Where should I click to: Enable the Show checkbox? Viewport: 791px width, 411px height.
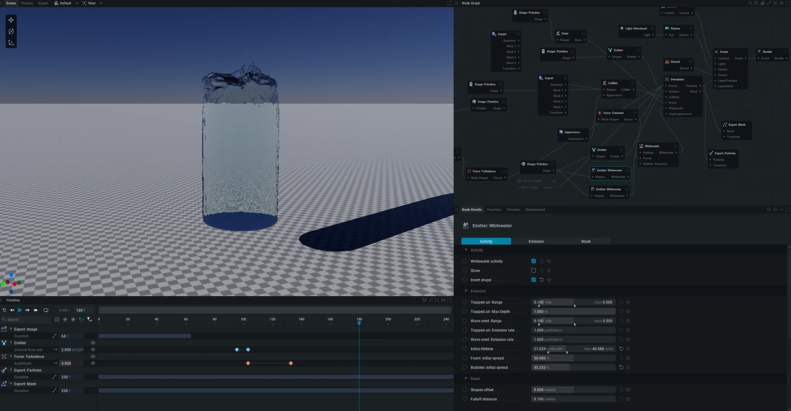coord(533,271)
